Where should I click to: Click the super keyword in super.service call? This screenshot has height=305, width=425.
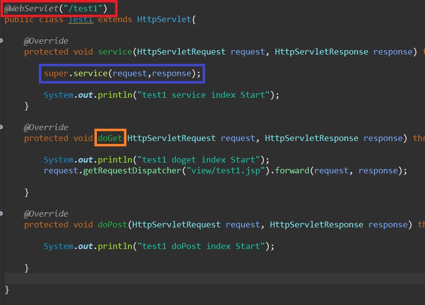pyautogui.click(x=56, y=73)
